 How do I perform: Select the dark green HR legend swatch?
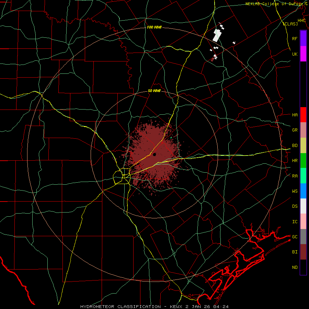coord(303,161)
